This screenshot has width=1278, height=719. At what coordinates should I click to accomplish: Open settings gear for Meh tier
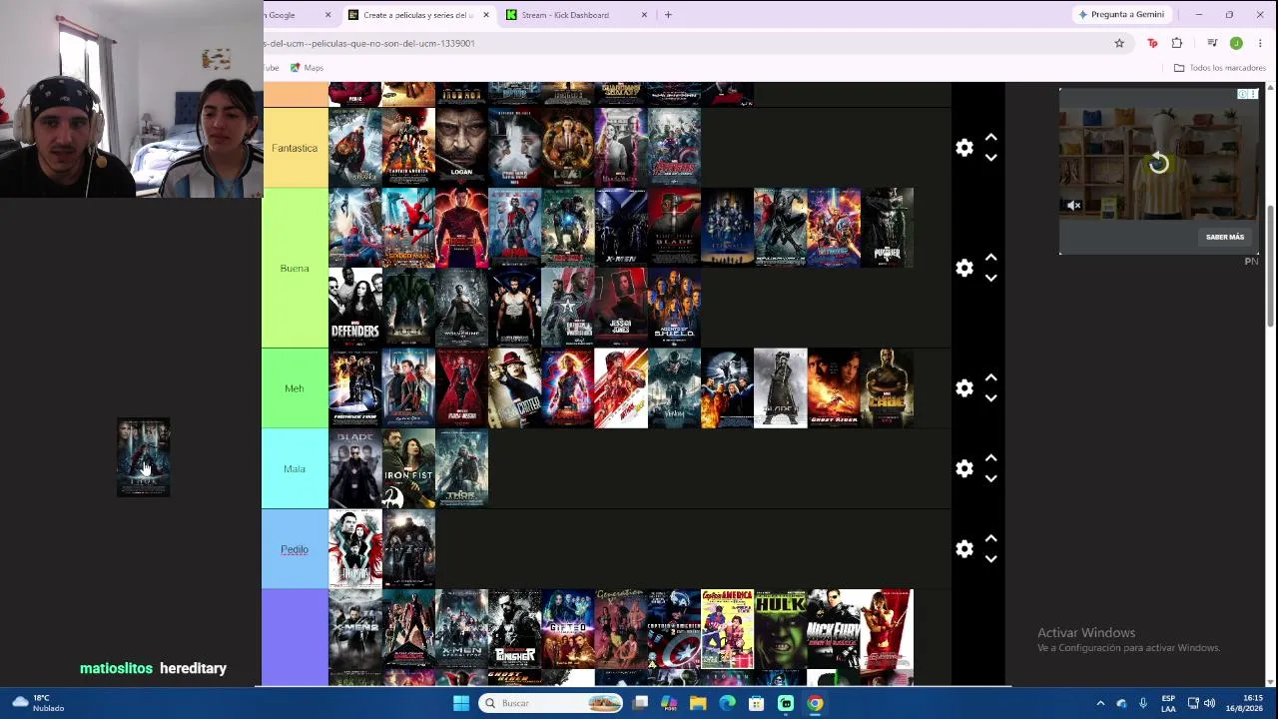(963, 388)
